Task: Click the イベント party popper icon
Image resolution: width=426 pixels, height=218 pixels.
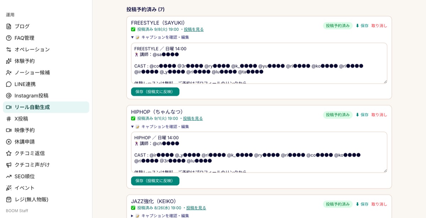Action: [9, 188]
